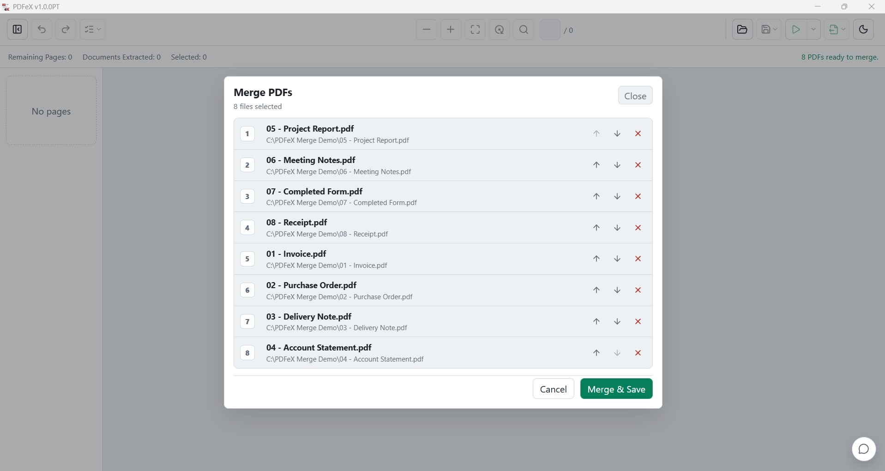
Task: Toggle dark mode moon icon
Action: coord(863,30)
